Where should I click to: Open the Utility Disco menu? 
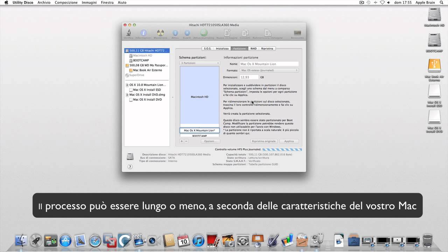[x=23, y=2]
